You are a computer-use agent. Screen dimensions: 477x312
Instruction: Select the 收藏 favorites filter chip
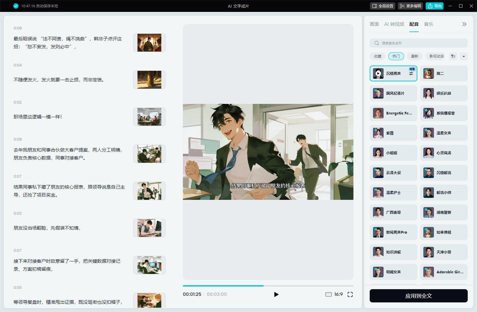pyautogui.click(x=378, y=56)
